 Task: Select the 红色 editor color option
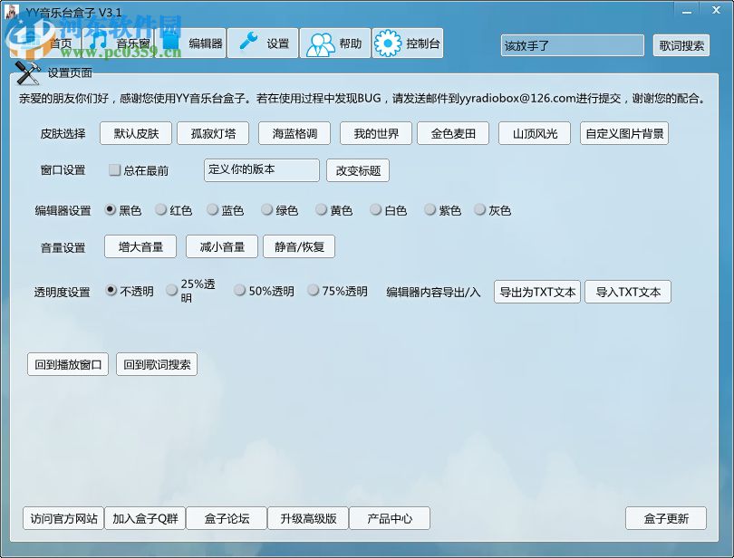159,210
